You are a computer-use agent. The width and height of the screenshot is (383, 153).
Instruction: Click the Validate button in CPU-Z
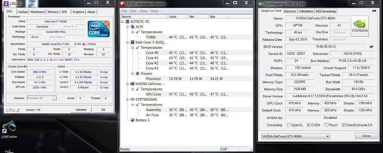coord(81,110)
